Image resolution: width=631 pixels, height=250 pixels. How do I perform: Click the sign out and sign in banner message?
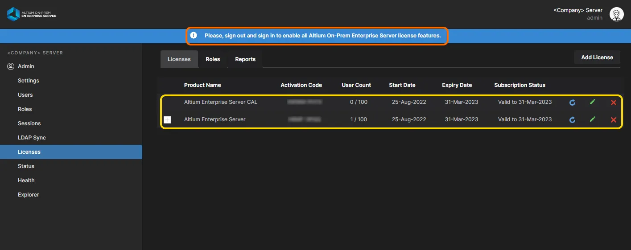coord(323,36)
